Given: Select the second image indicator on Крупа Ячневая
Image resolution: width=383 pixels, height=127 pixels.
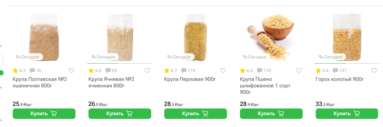Looking at the screenshot, I should click(x=136, y=64).
